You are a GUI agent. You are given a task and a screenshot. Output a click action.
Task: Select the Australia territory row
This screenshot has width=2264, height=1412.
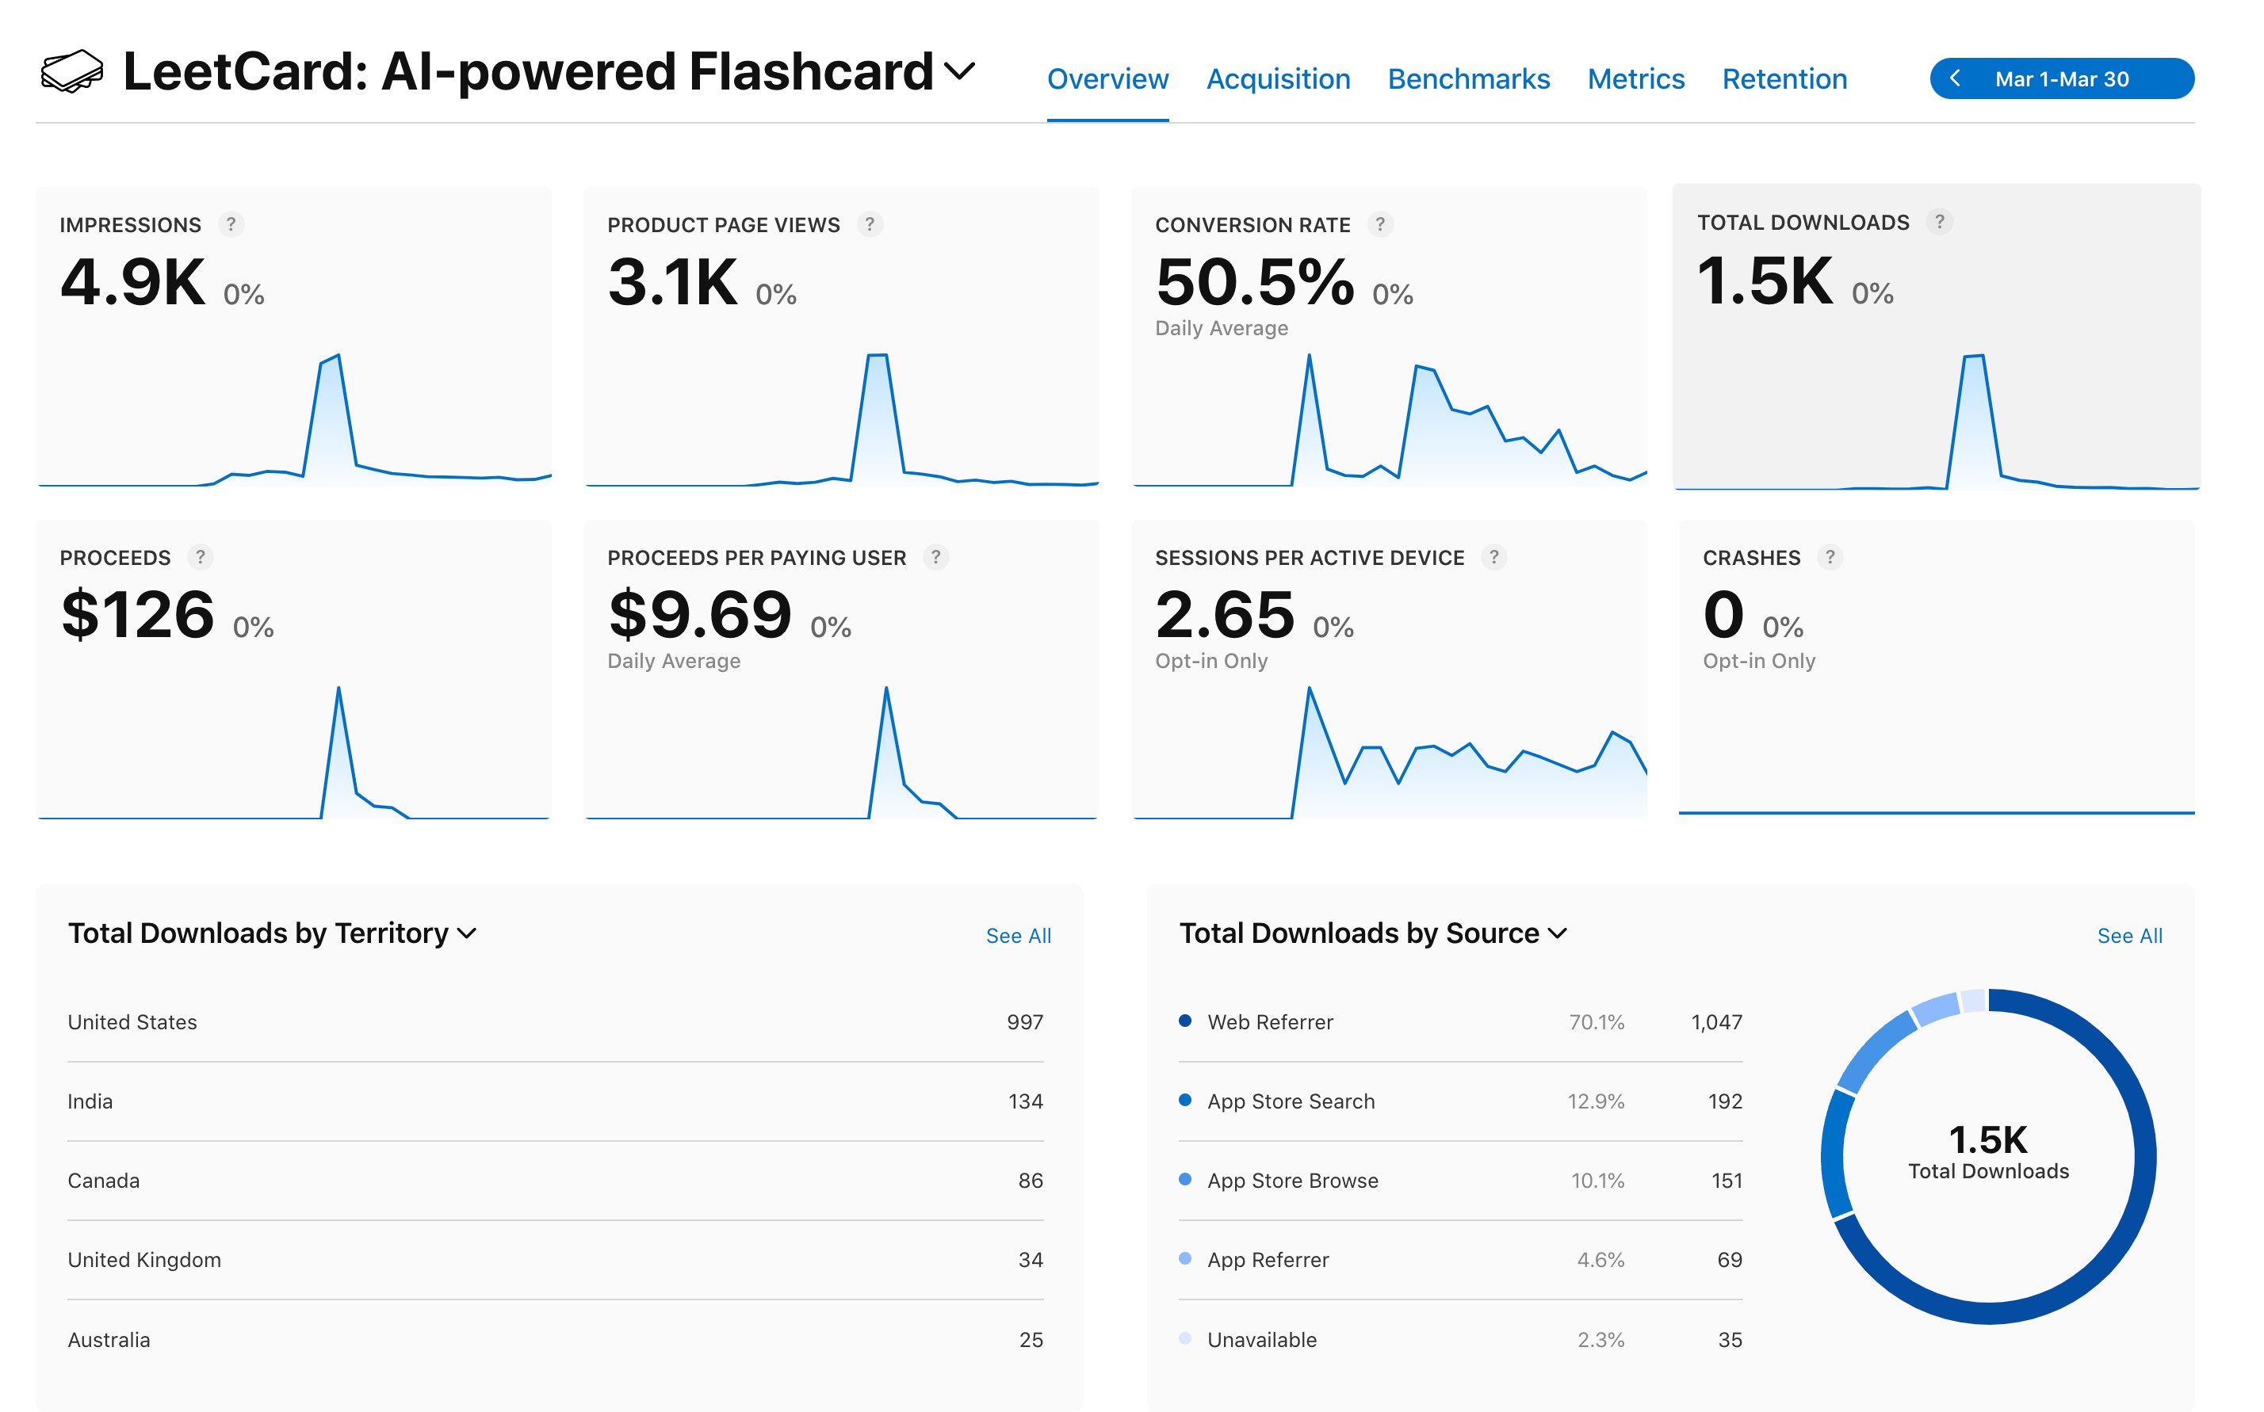(555, 1339)
